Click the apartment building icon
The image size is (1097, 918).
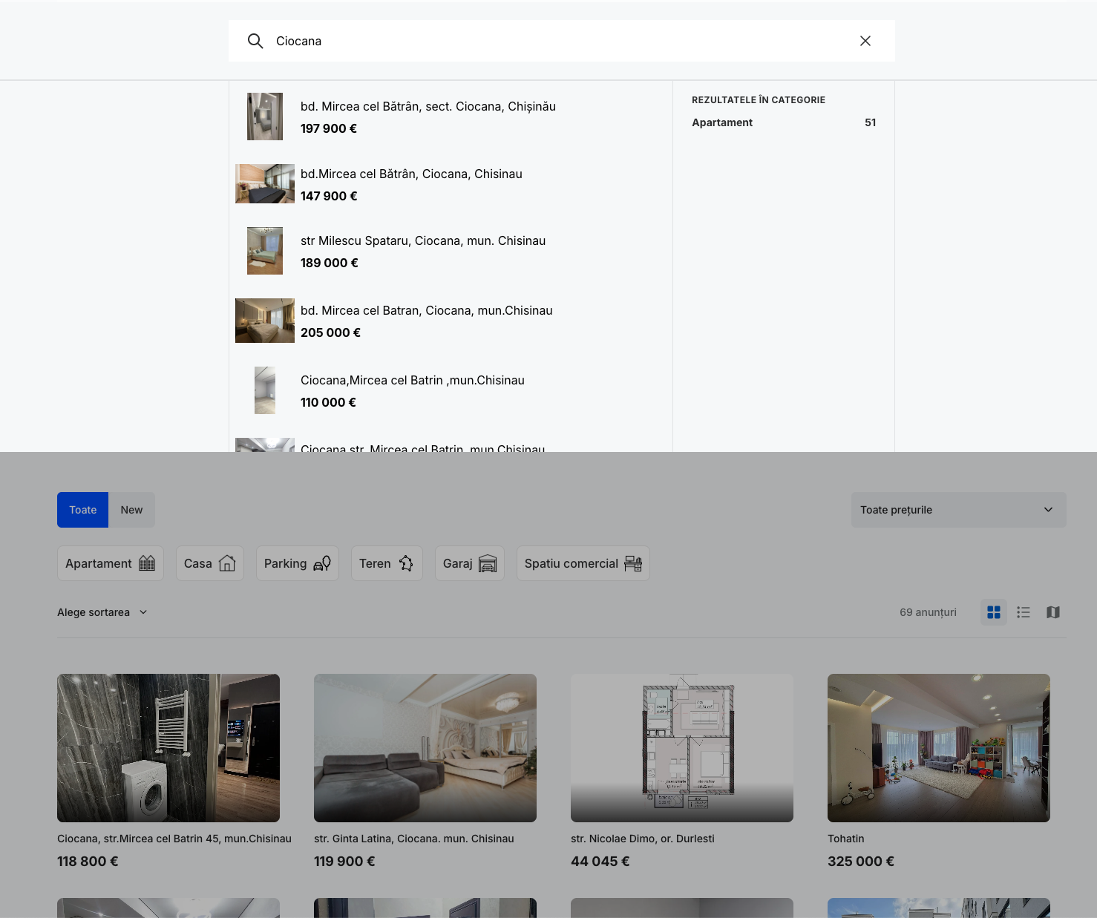(x=147, y=563)
